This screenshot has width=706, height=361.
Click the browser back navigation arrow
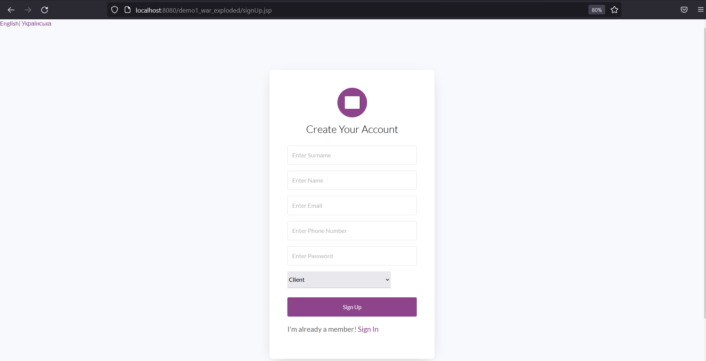point(11,10)
